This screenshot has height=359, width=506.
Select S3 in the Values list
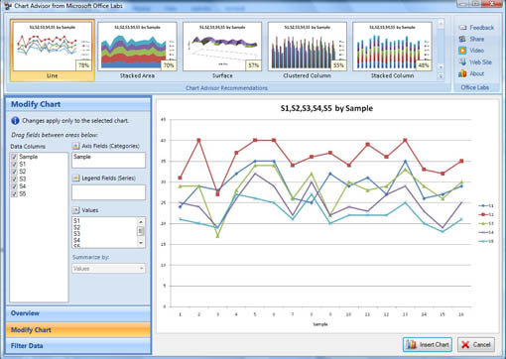pos(76,234)
